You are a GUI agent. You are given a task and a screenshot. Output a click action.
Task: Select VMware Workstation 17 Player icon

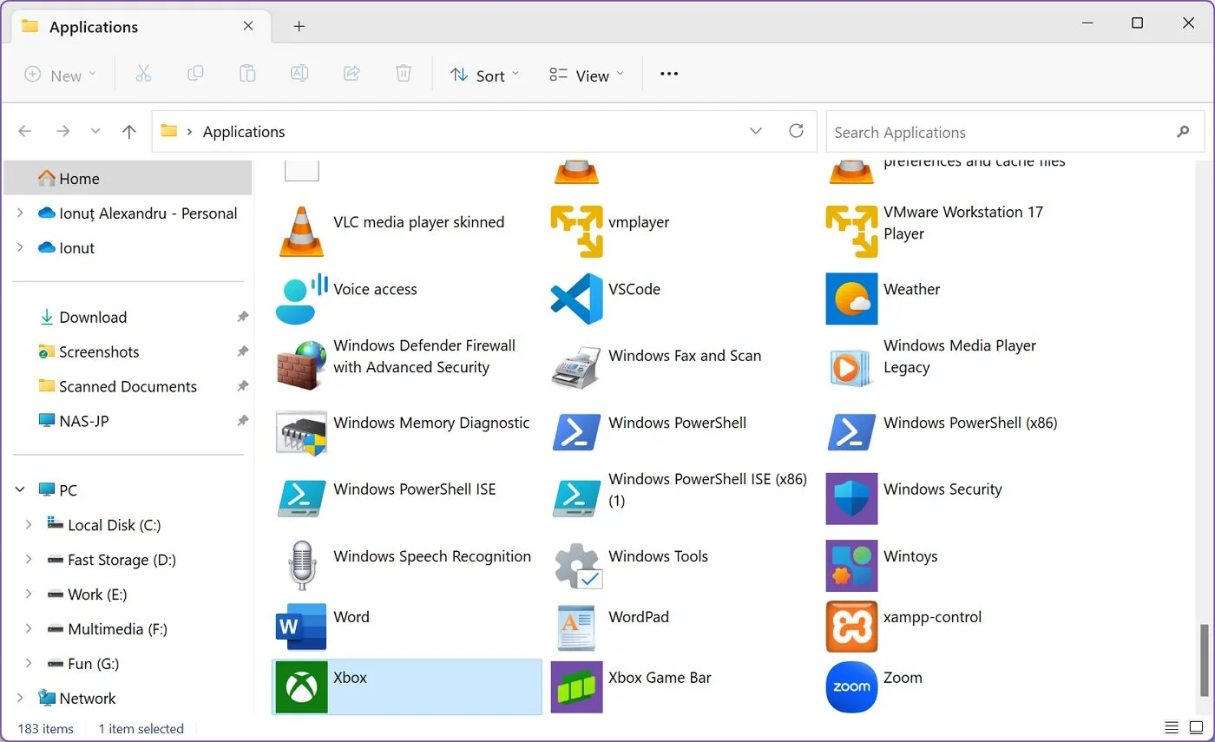point(851,232)
